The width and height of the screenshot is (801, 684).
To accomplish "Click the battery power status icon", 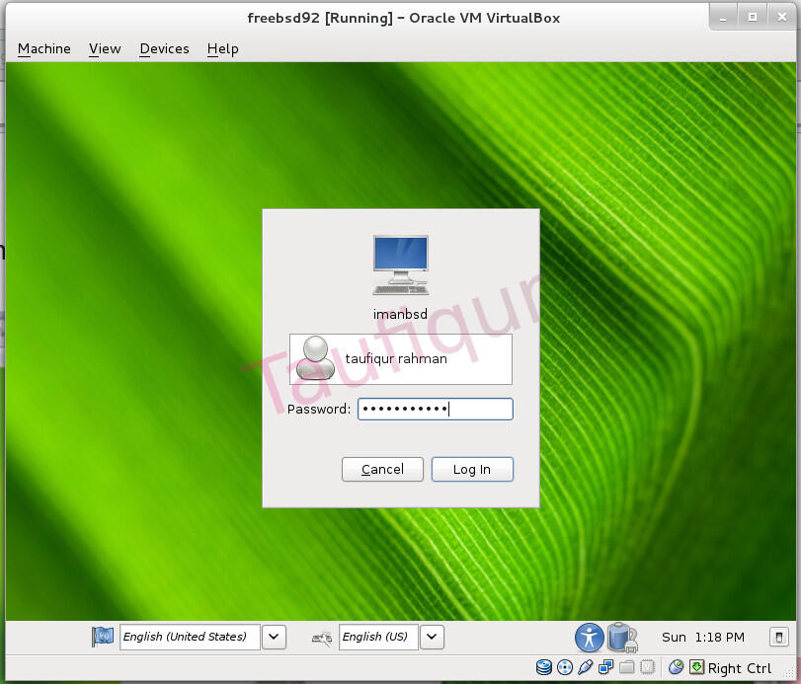I will 622,638.
